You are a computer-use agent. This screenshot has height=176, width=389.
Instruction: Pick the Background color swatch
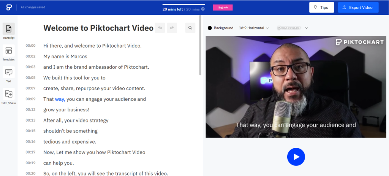[x=210, y=28]
